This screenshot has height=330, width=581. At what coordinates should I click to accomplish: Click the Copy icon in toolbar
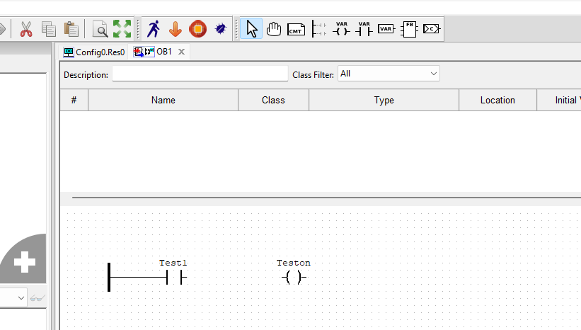48,29
